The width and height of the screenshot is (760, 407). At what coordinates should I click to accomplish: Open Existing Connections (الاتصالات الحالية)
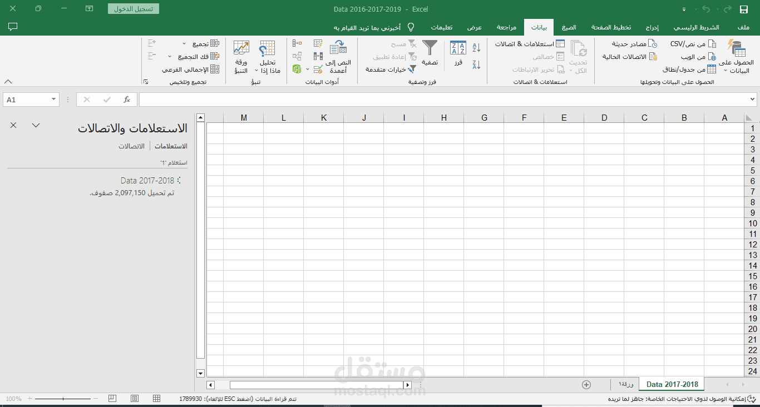(630, 57)
